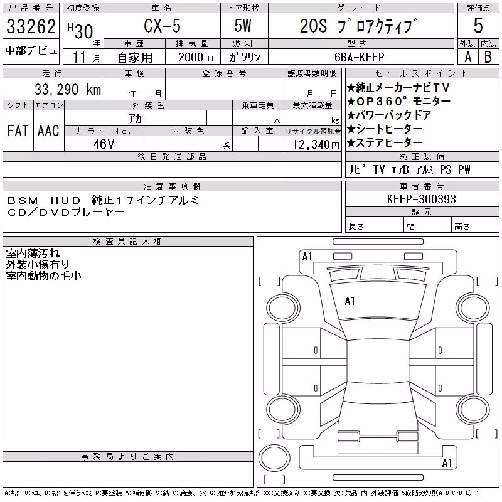Click the "長さ" dimension label
Image resolution: width=502 pixels, height=502 pixels.
point(356,227)
